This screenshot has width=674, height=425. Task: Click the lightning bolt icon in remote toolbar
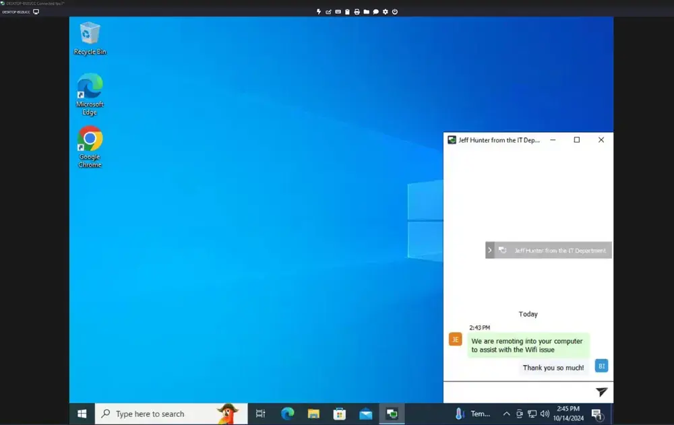click(x=319, y=11)
